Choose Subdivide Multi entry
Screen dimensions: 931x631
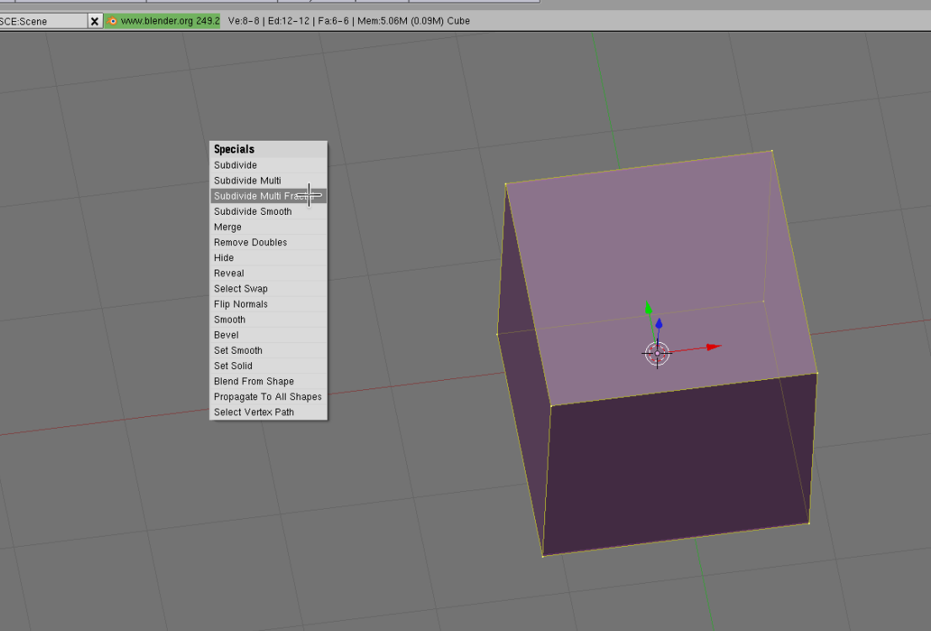coord(269,180)
